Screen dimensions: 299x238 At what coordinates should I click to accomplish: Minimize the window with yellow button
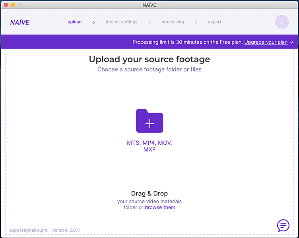[13, 5]
